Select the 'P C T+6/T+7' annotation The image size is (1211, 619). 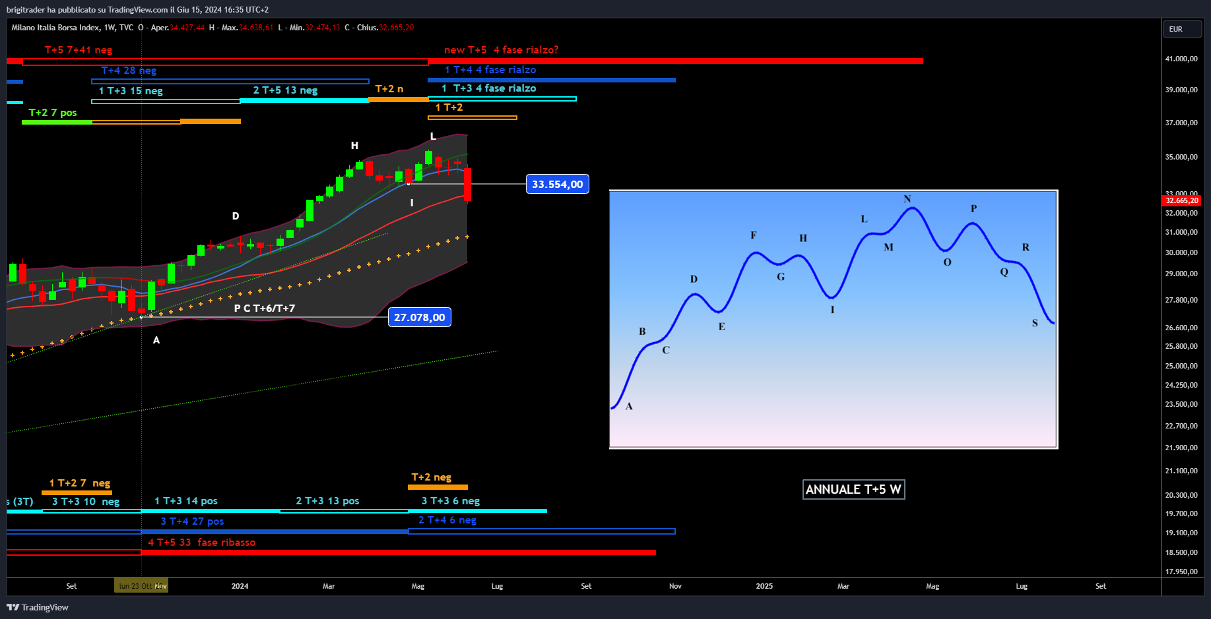pyautogui.click(x=264, y=309)
